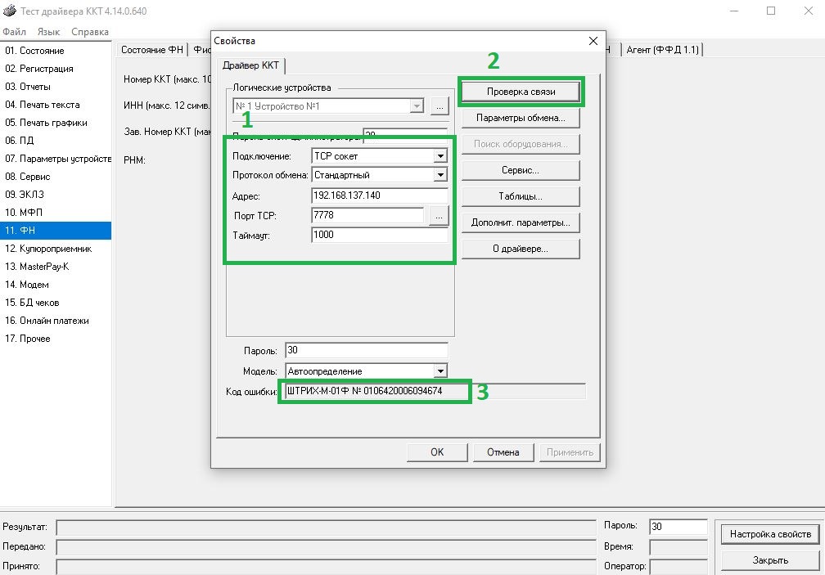Image resolution: width=825 pixels, height=575 pixels.
Task: Open Параметры обмена settings
Action: [521, 119]
